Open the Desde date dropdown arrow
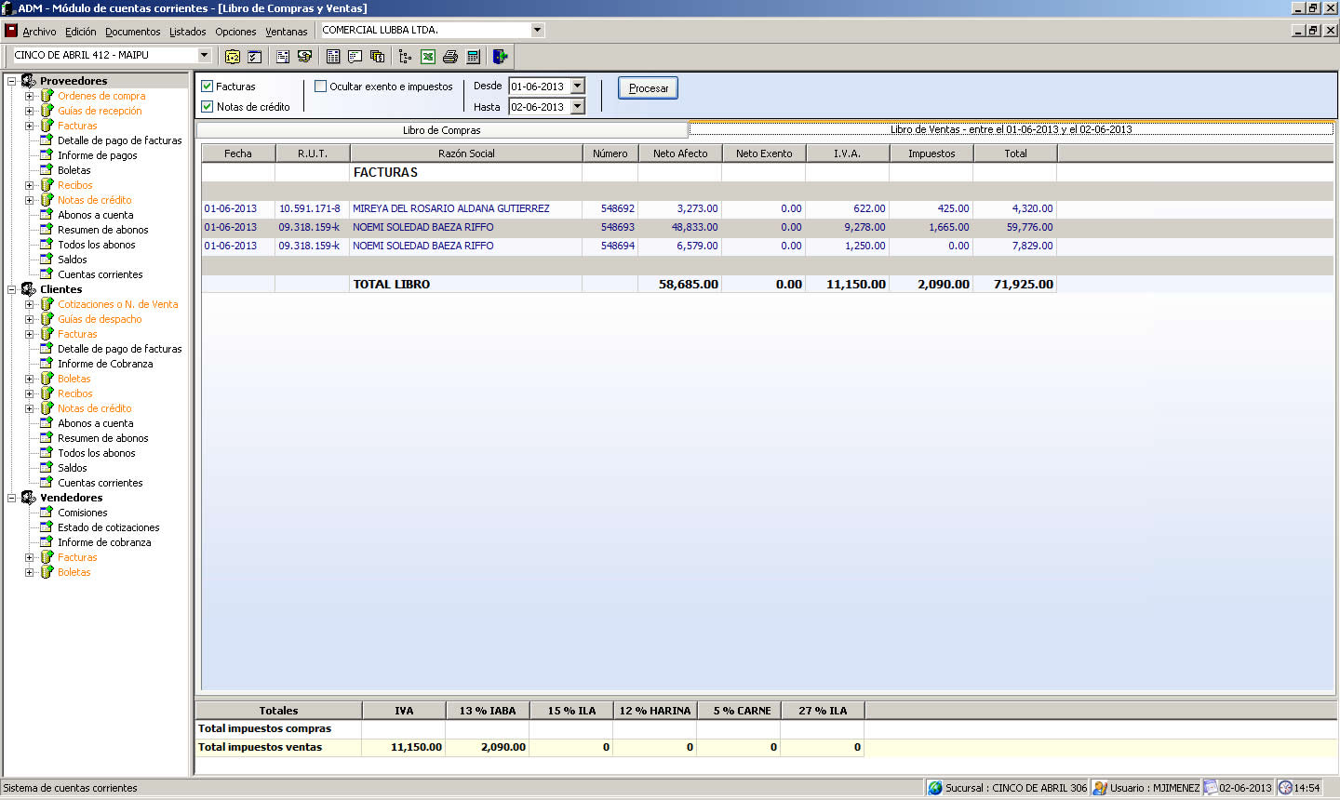The width and height of the screenshot is (1340, 800). click(x=577, y=87)
